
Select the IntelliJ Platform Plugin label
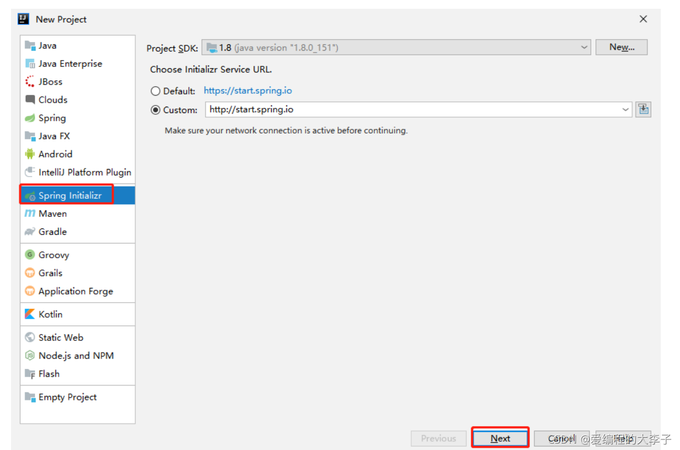pos(85,173)
